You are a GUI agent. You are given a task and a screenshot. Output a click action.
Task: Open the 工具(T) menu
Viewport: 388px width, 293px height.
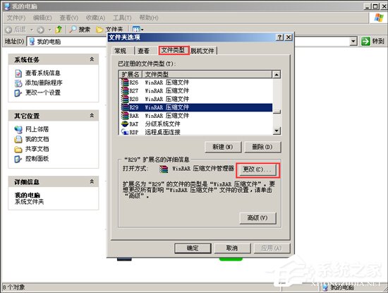point(122,18)
